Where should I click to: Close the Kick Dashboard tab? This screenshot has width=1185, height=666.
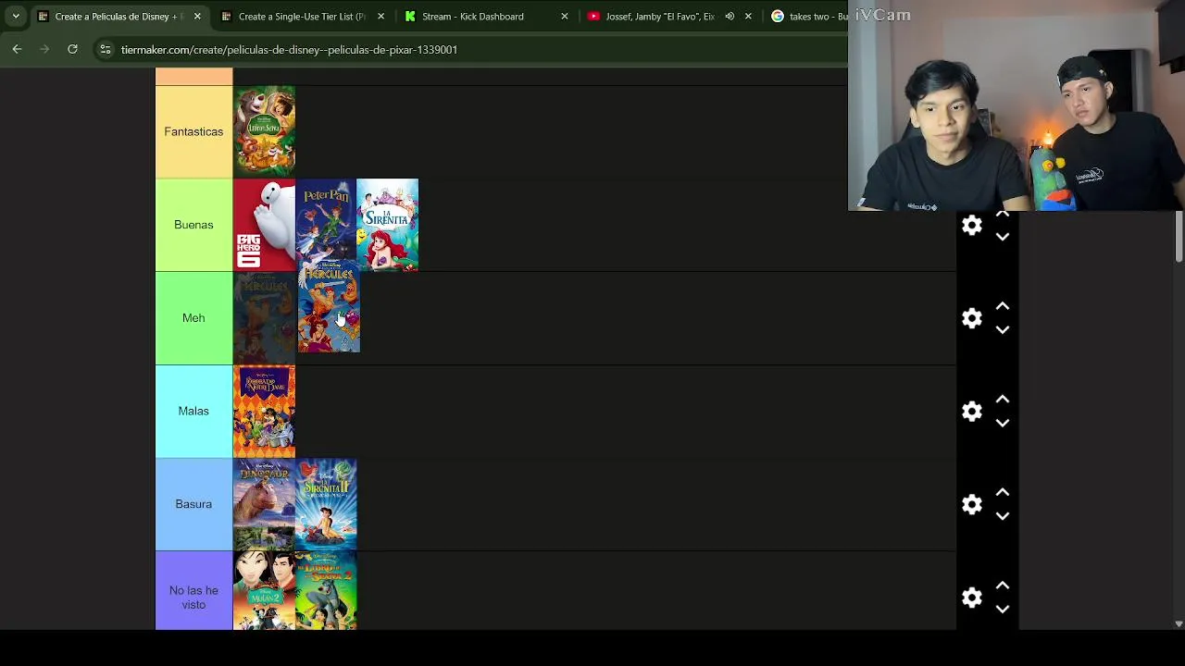coord(565,16)
